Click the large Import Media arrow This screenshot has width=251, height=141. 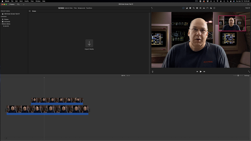pos(89,43)
